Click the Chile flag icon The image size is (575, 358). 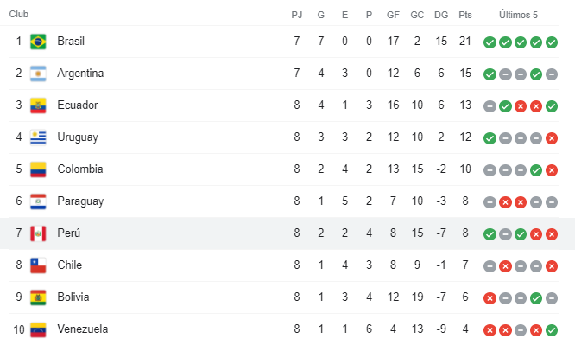(x=38, y=265)
